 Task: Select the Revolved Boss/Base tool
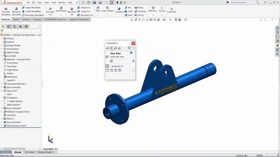pyautogui.click(x=16, y=11)
